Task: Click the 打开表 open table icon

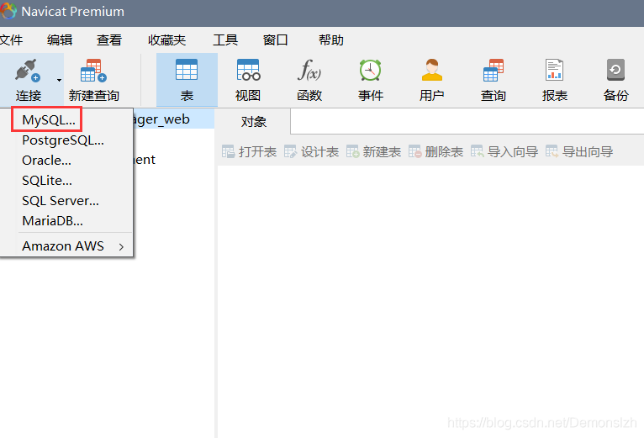Action: coord(228,151)
